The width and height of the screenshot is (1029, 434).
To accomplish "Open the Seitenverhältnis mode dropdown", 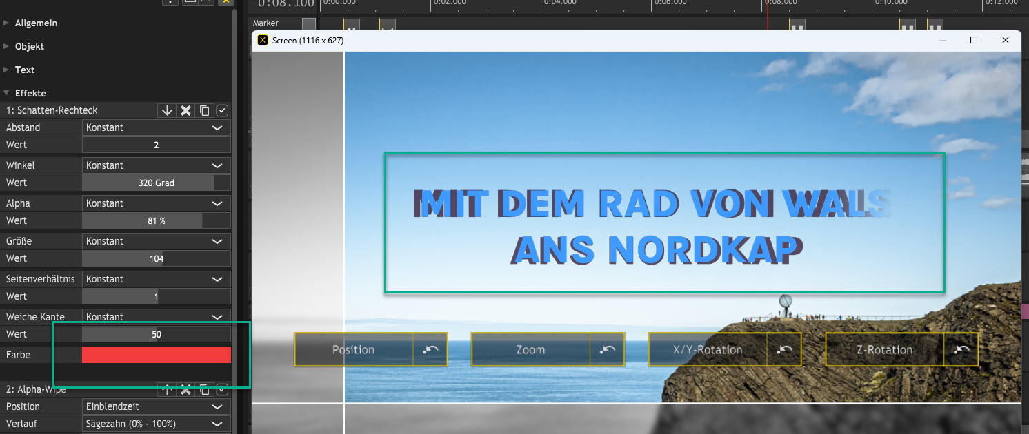I will tap(157, 279).
